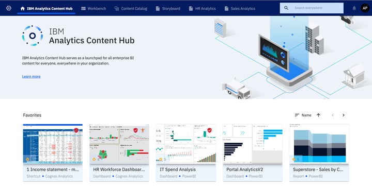This screenshot has width=372, height=188.
Task: Click the Search everywhere field
Action: pyautogui.click(x=312, y=8)
